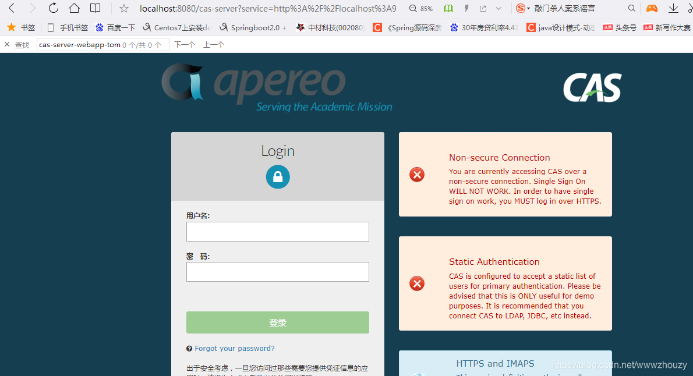Image resolution: width=693 pixels, height=376 pixels.
Task: Focus the 密码 password field
Action: tap(278, 272)
